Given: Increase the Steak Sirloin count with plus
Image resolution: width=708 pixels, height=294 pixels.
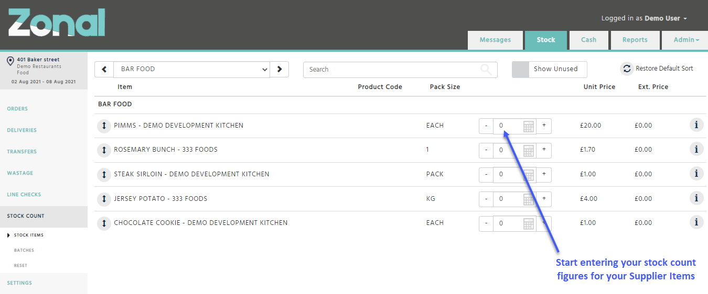Looking at the screenshot, I should point(544,174).
